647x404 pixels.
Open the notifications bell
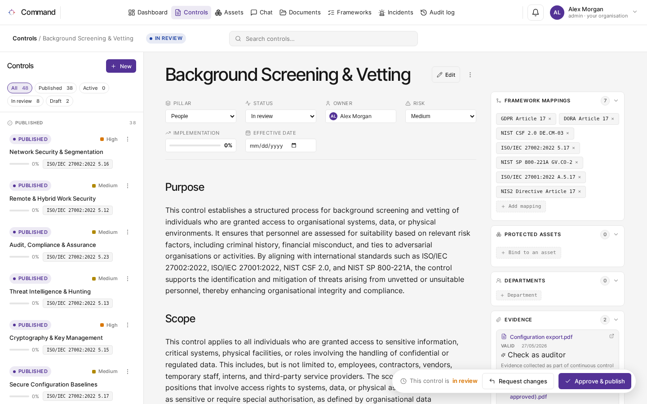(x=535, y=13)
